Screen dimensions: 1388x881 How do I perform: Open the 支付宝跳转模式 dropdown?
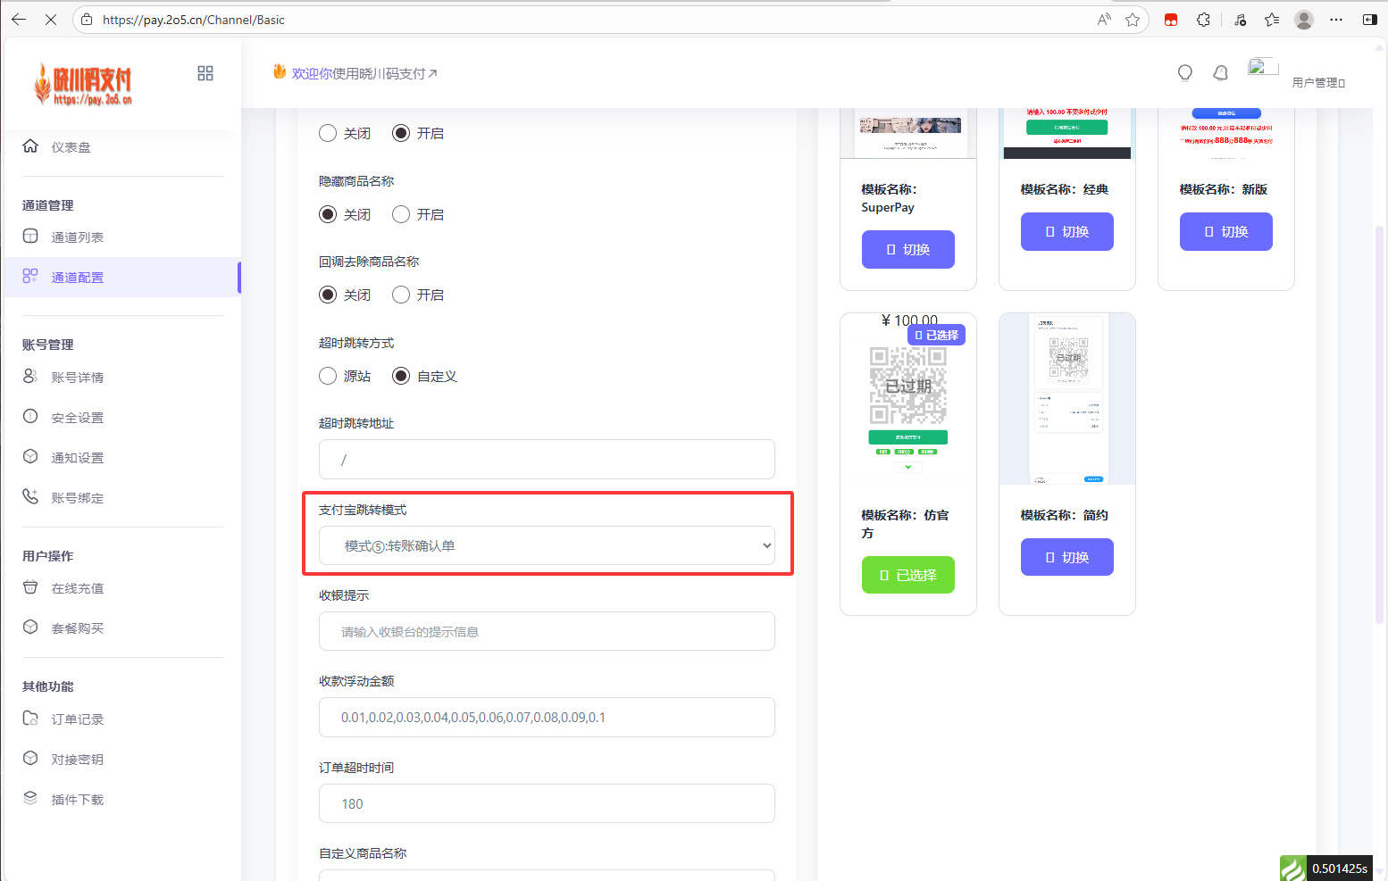(x=547, y=545)
